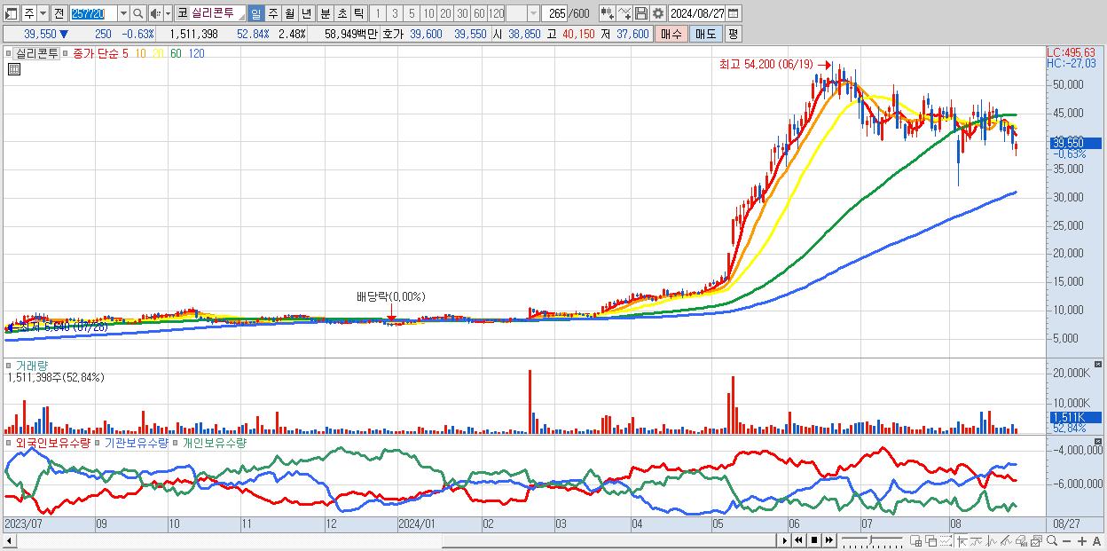Click the chart-window icon left of magnifier
Screen dimensions: 1107x551
click(1037, 540)
